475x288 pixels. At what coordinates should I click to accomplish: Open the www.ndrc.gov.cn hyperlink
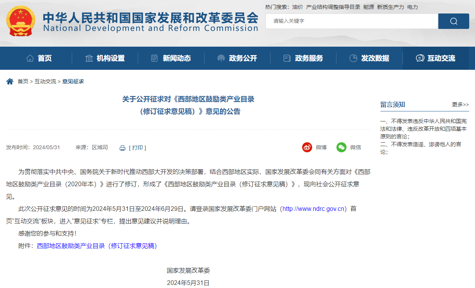pos(313,209)
